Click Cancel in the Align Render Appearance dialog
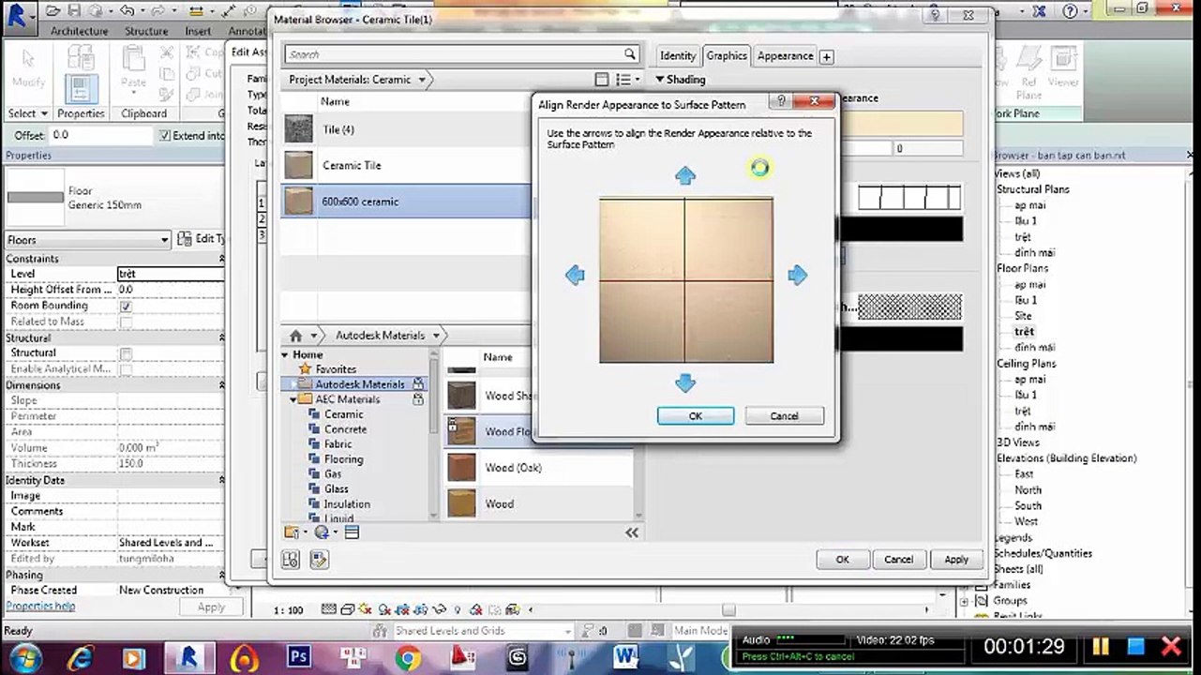The height and width of the screenshot is (675, 1201). [784, 416]
